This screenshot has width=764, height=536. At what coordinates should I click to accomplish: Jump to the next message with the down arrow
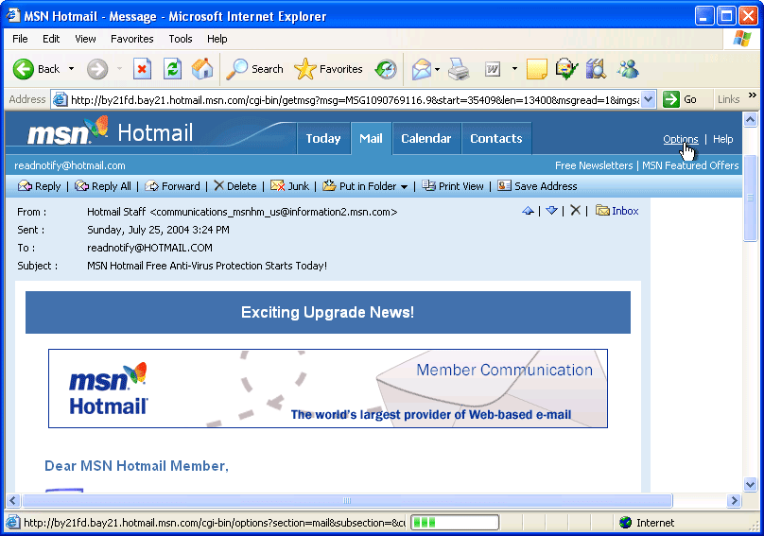tap(551, 211)
